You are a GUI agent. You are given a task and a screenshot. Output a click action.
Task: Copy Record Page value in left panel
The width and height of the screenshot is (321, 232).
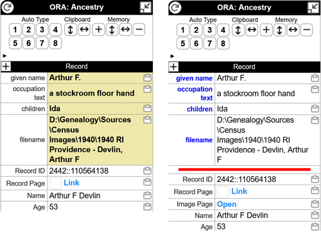[147, 182]
